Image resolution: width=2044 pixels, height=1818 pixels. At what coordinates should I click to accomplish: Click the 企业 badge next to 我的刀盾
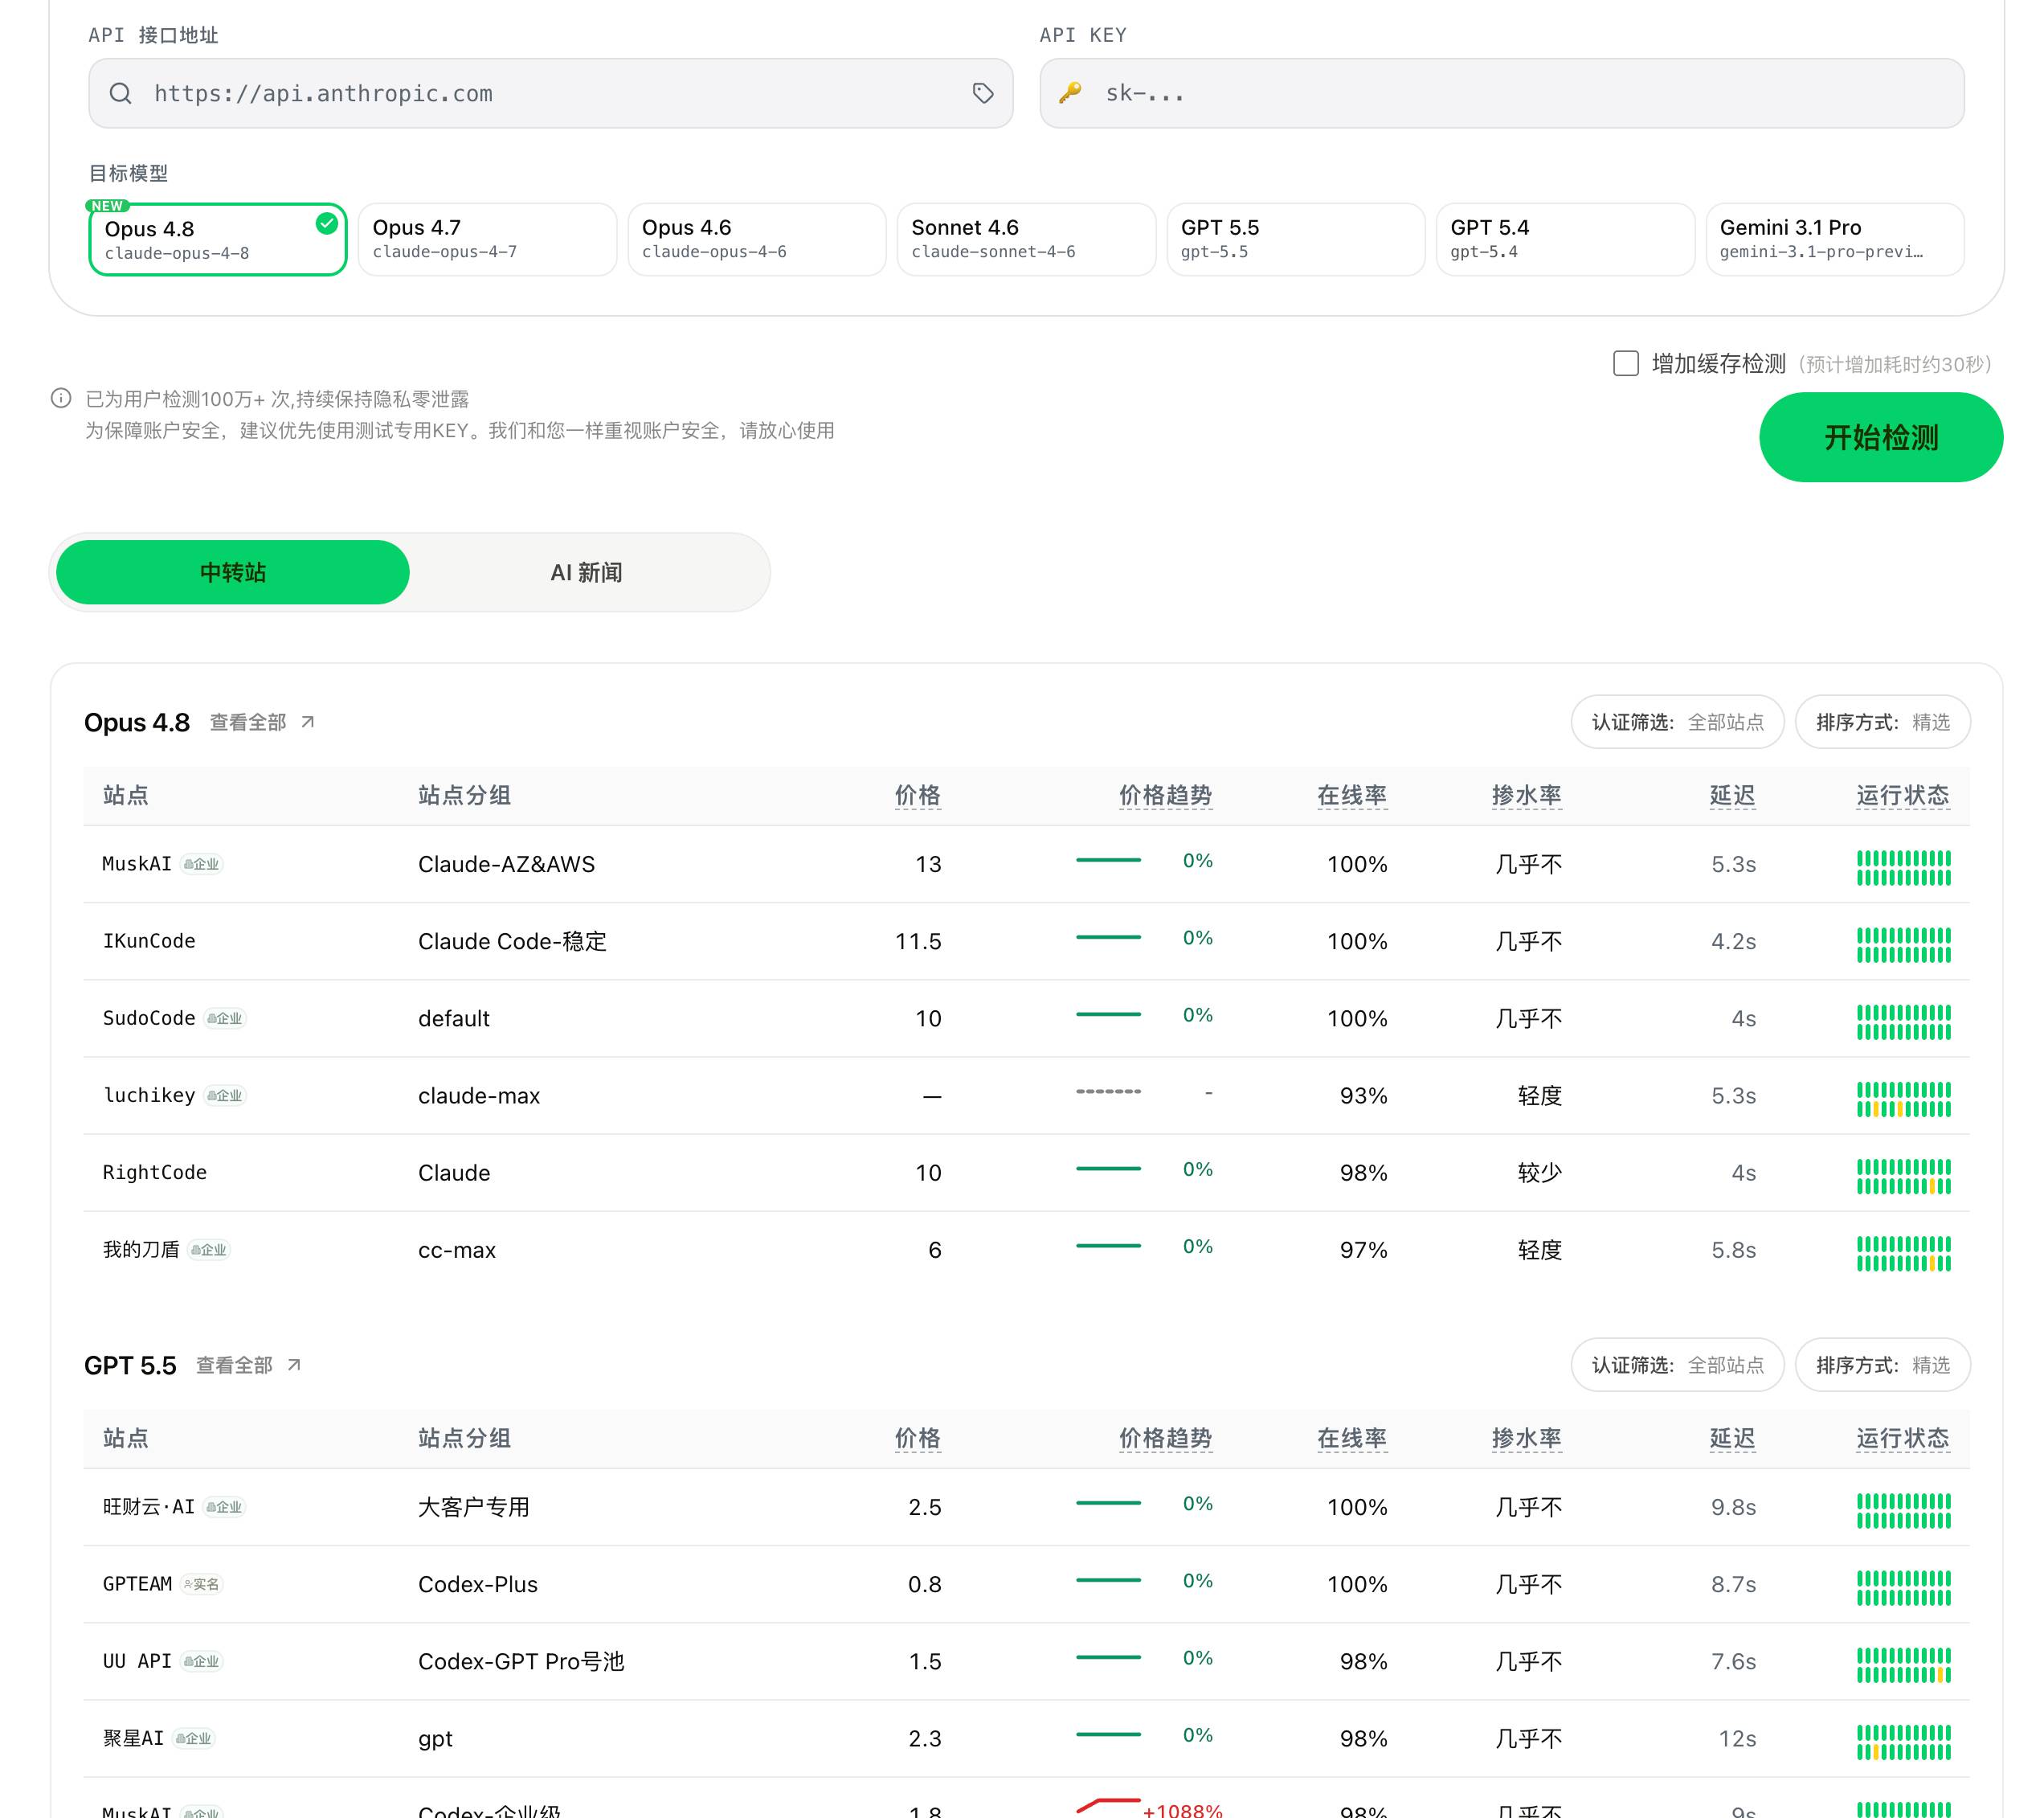click(210, 1250)
